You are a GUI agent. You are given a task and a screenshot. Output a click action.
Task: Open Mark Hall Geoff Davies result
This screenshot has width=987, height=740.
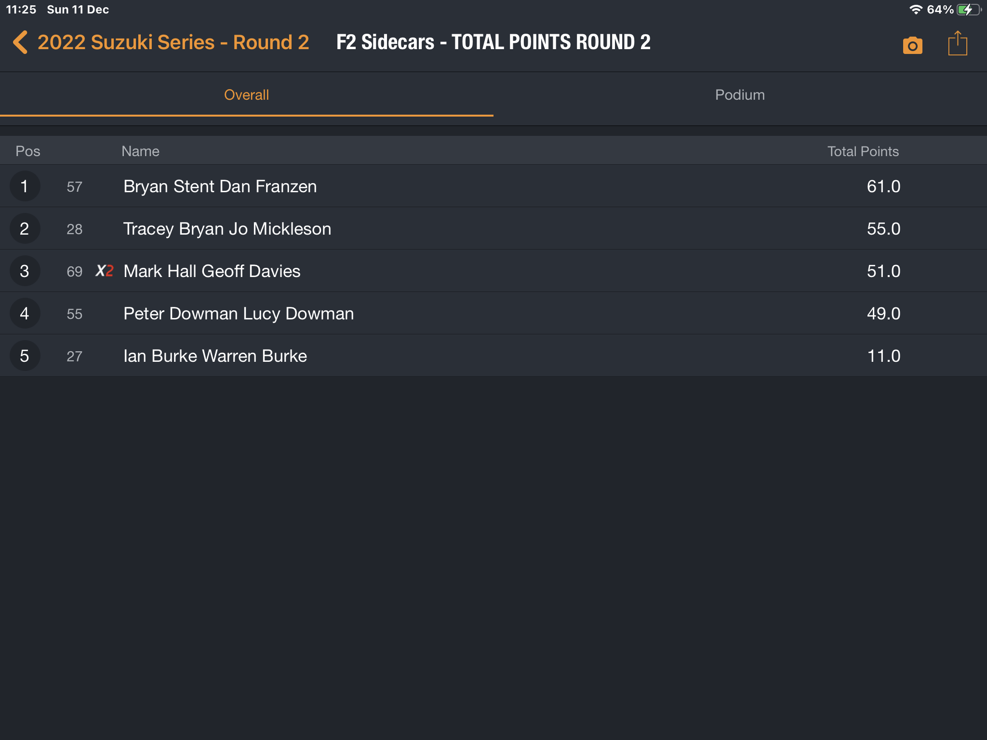[493, 271]
